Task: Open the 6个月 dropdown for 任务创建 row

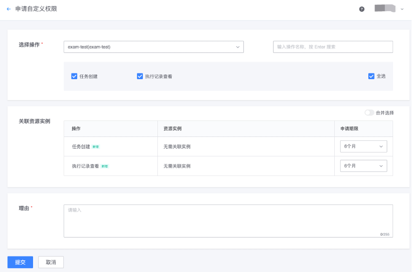Action: pyautogui.click(x=363, y=146)
